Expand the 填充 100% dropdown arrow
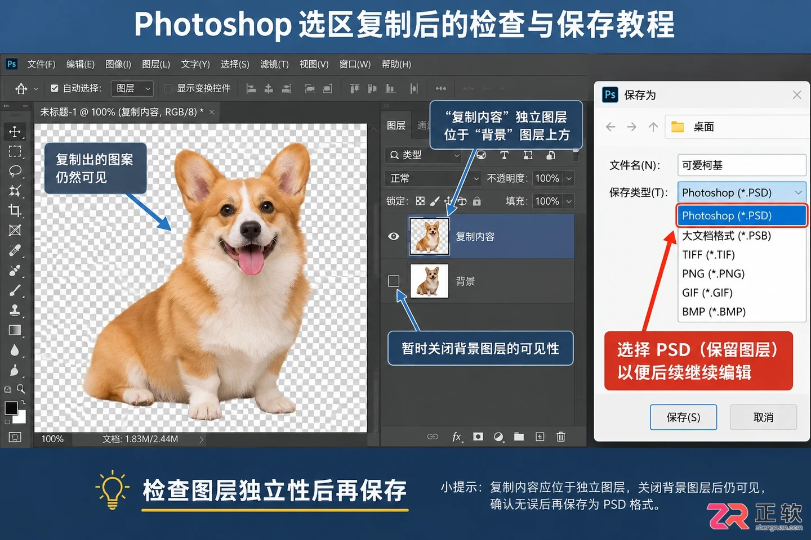This screenshot has height=540, width=811. pyautogui.click(x=569, y=201)
